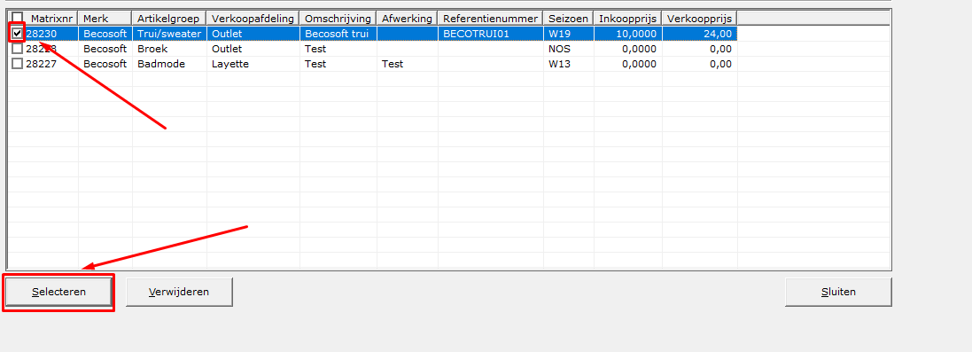This screenshot has height=352, width=972.
Task: Sort by the Matrixnr column header
Action: 51,19
